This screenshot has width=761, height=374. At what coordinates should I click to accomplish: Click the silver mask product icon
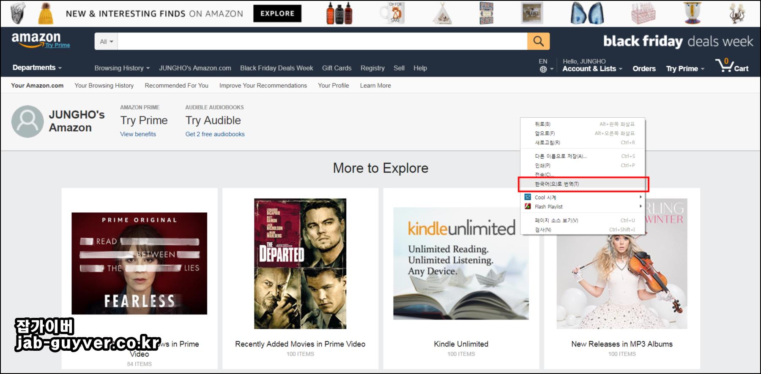18,14
